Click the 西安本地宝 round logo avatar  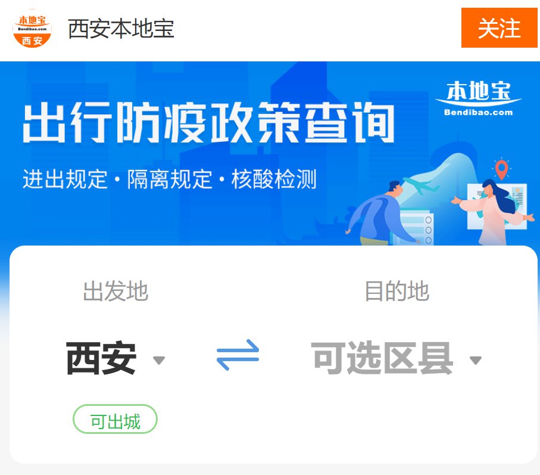tap(32, 29)
